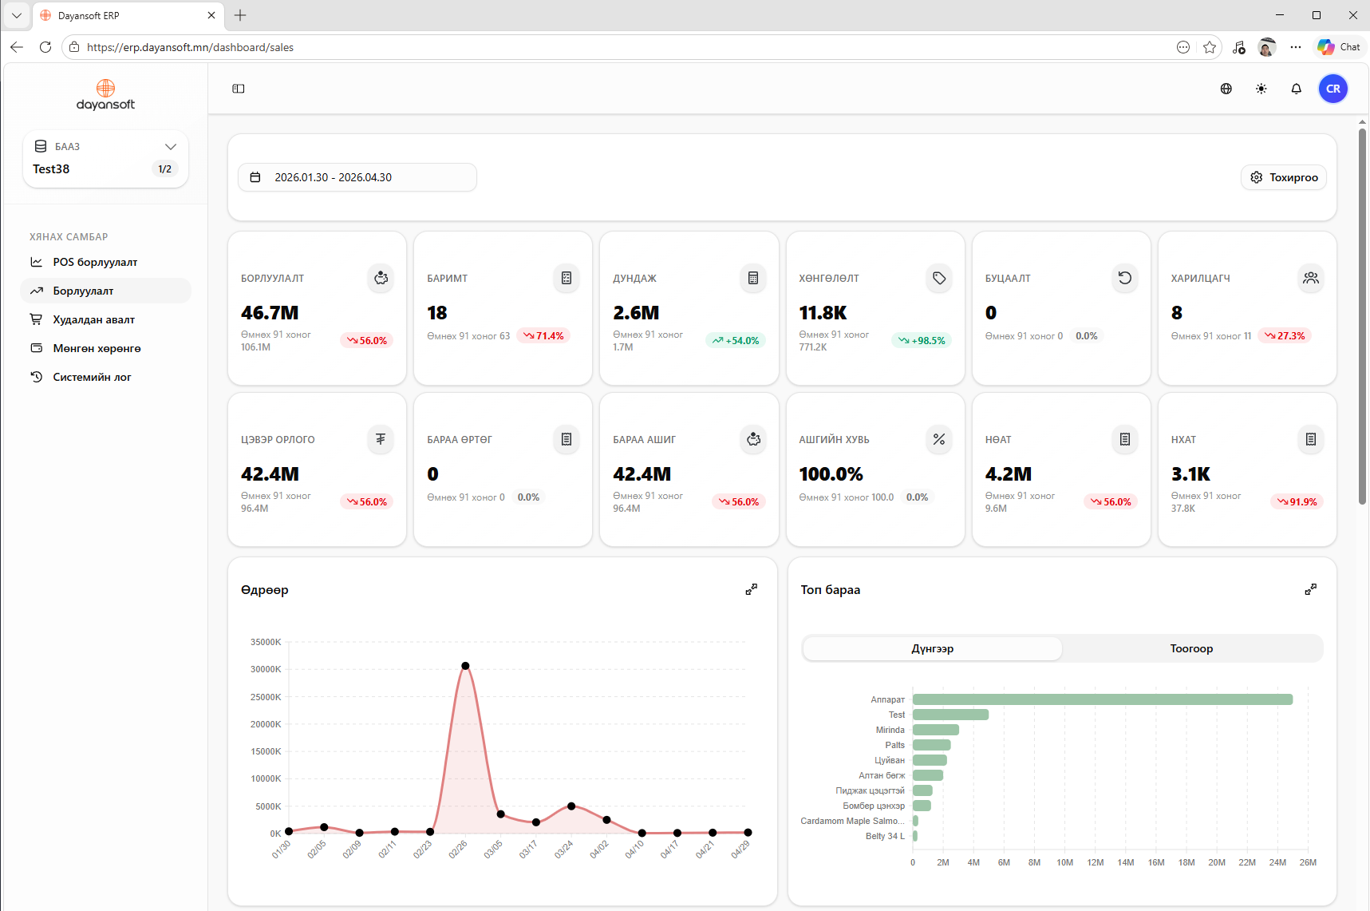Click the browser feedback smiley icon
This screenshot has height=911, width=1370.
1183,47
